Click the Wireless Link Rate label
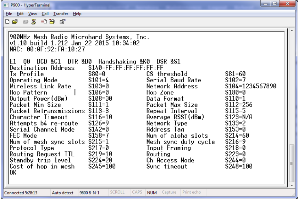Screen dimensions: 298x199 coord(40,86)
